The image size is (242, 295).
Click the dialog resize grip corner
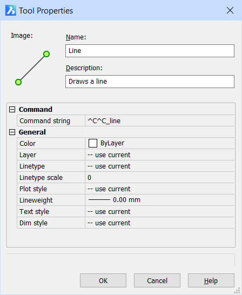coord(238,291)
